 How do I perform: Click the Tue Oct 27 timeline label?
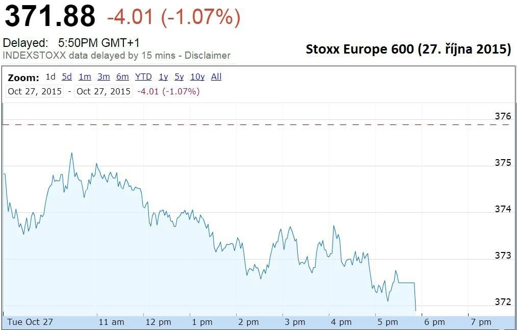(x=30, y=322)
